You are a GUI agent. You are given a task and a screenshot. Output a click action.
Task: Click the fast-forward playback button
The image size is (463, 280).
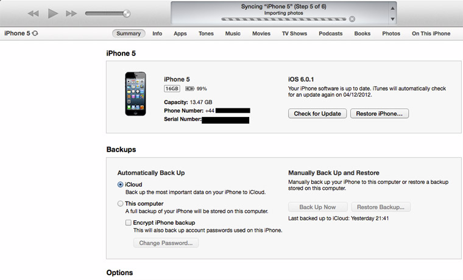[x=71, y=13]
